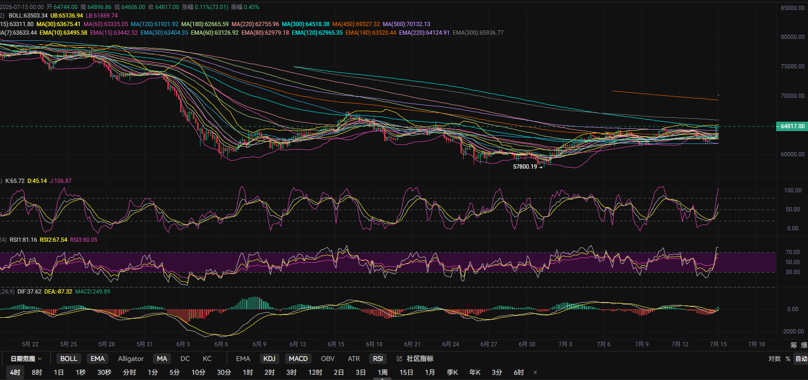Click the 80000.00 price axis label
The image size is (808, 380).
coord(793,37)
